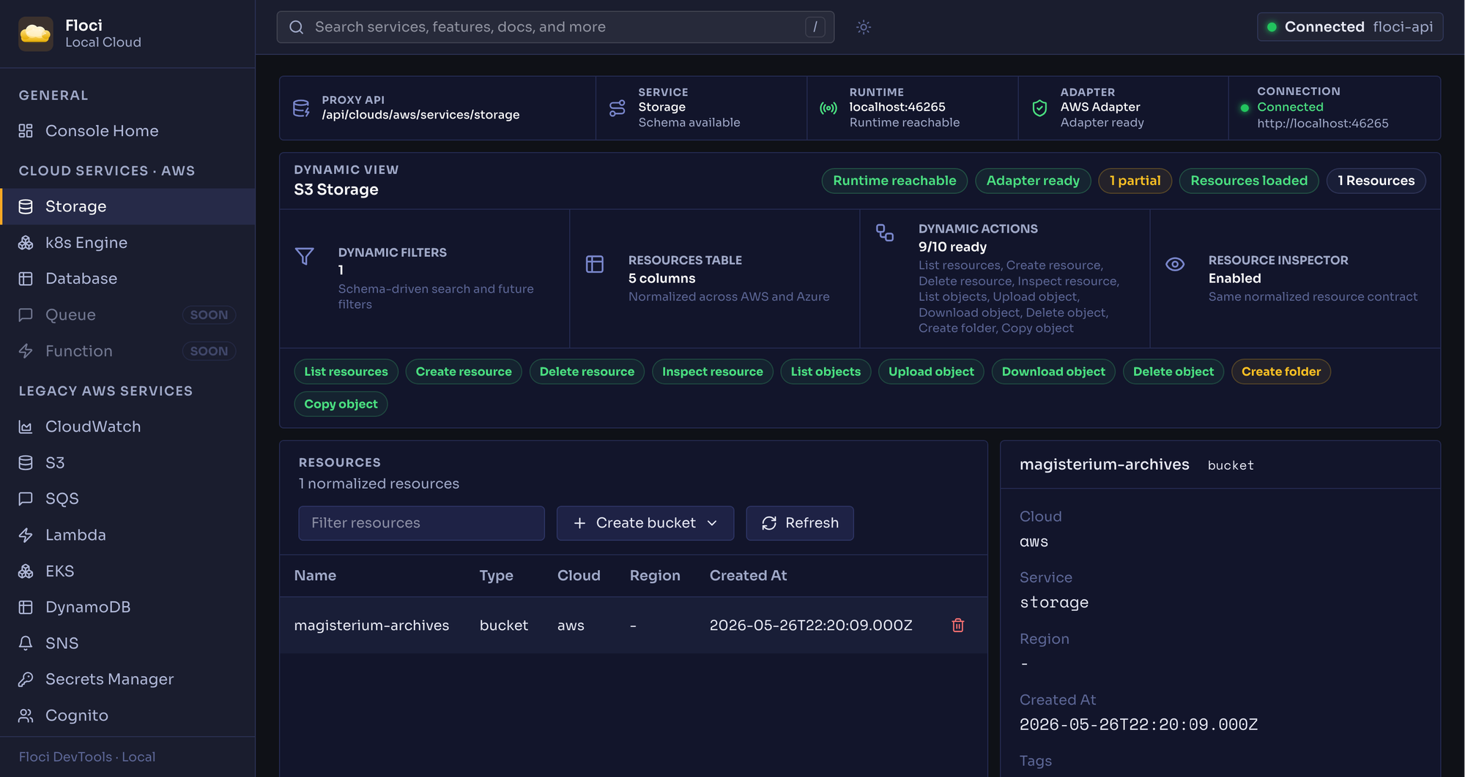
Task: Click the Inspect resource action chip
Action: (x=713, y=372)
